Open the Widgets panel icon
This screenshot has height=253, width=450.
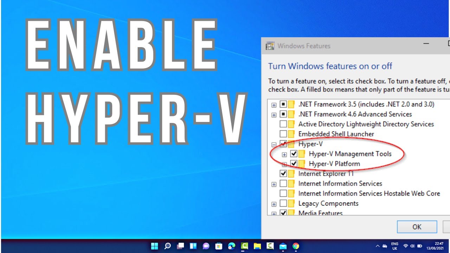coord(193,246)
